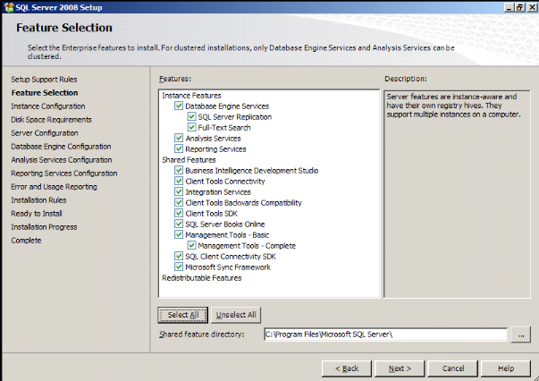Toggle Reporting Services checkbox
Image resolution: width=539 pixels, height=381 pixels.
179,148
